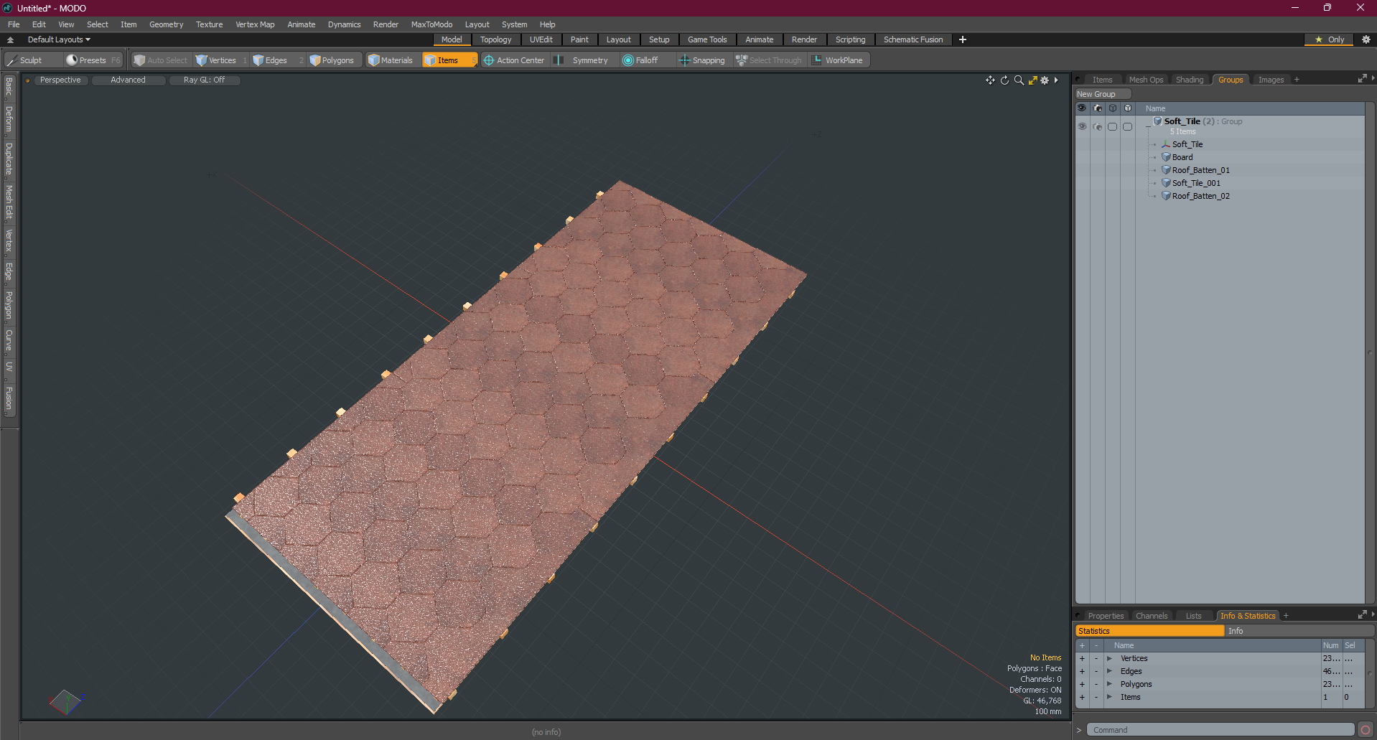Click the Board mesh cube icon
The width and height of the screenshot is (1377, 740).
click(1166, 157)
